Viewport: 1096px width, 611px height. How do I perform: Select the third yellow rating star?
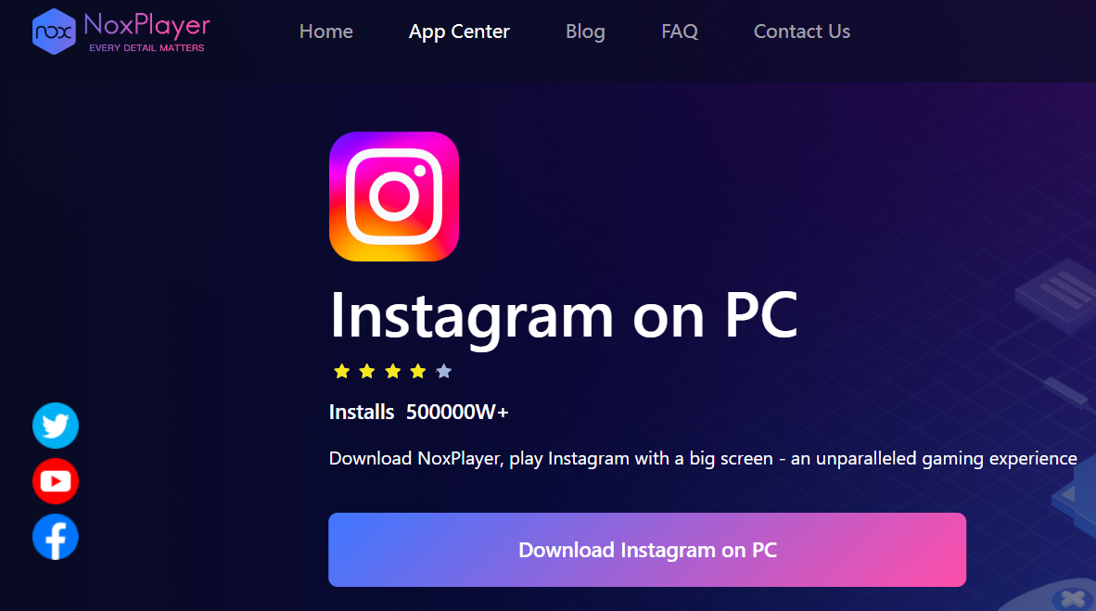pyautogui.click(x=393, y=371)
